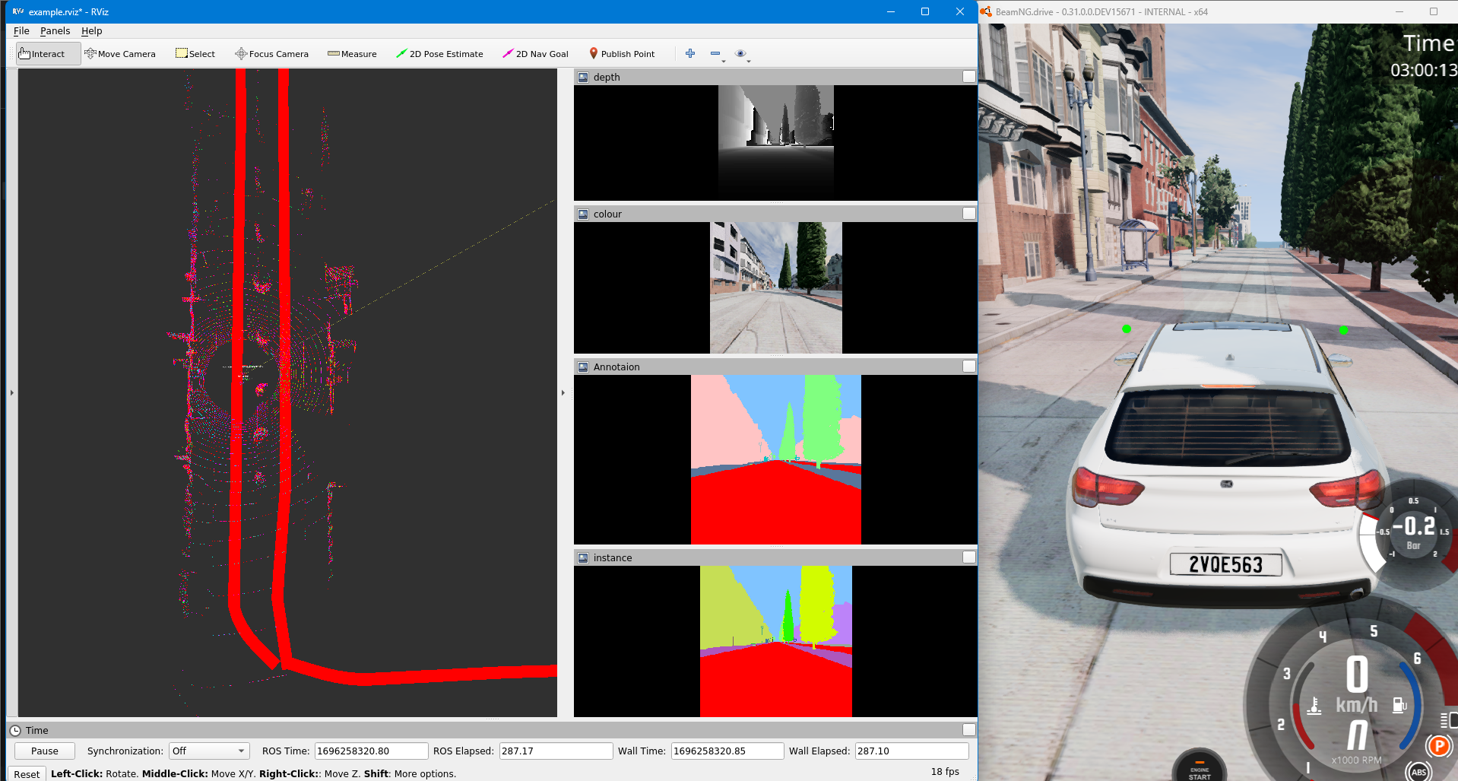Click the 18 fps status text
The height and width of the screenshot is (781, 1458).
pyautogui.click(x=945, y=772)
